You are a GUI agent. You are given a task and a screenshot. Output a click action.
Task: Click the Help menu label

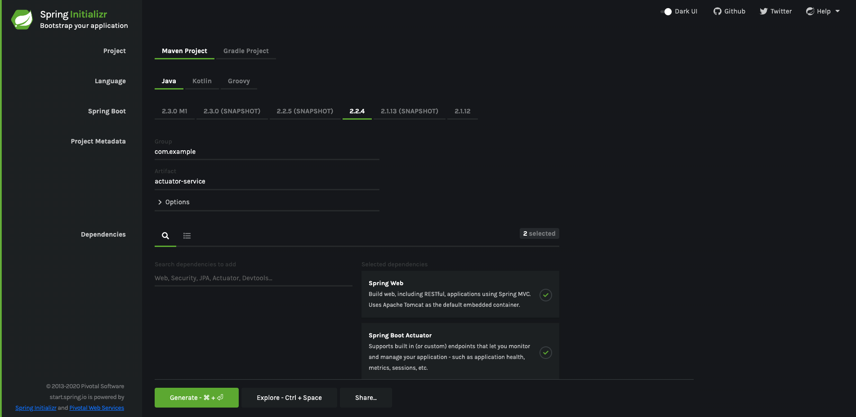[x=824, y=11]
